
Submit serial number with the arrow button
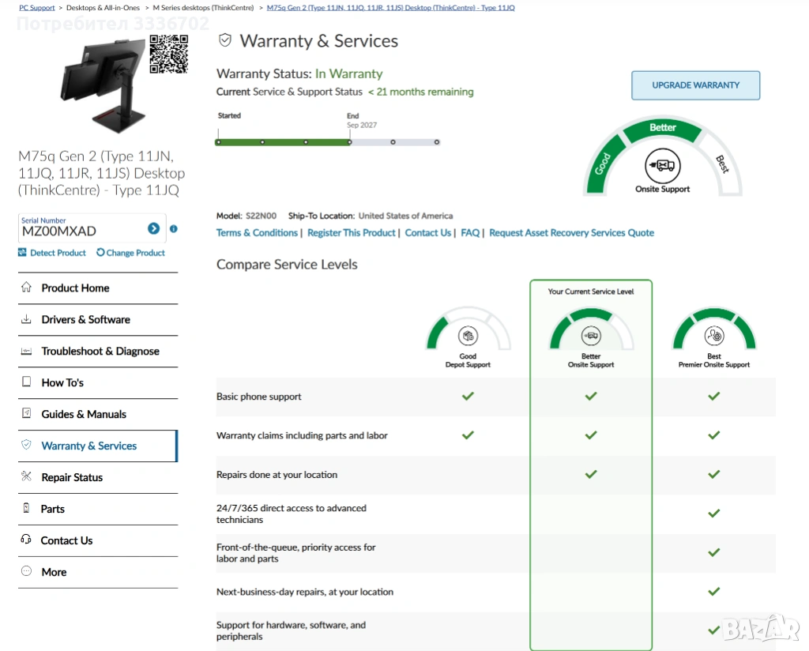tap(153, 228)
